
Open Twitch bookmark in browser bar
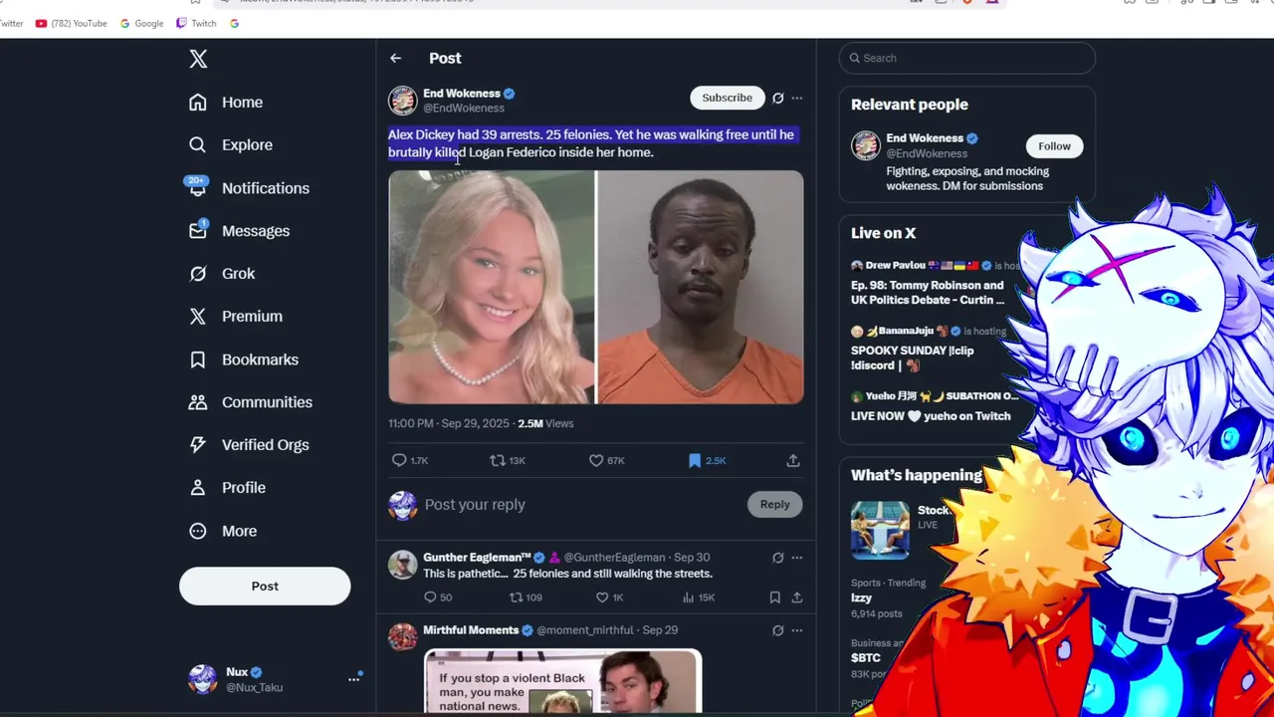pos(196,23)
